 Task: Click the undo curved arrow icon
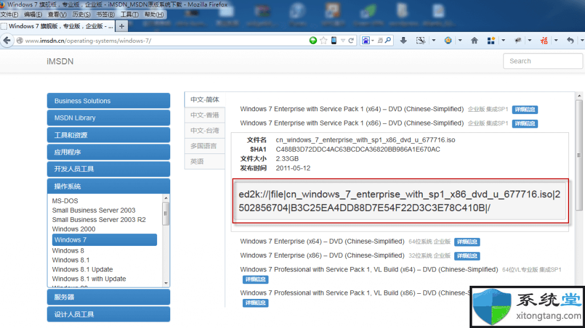pos(570,41)
